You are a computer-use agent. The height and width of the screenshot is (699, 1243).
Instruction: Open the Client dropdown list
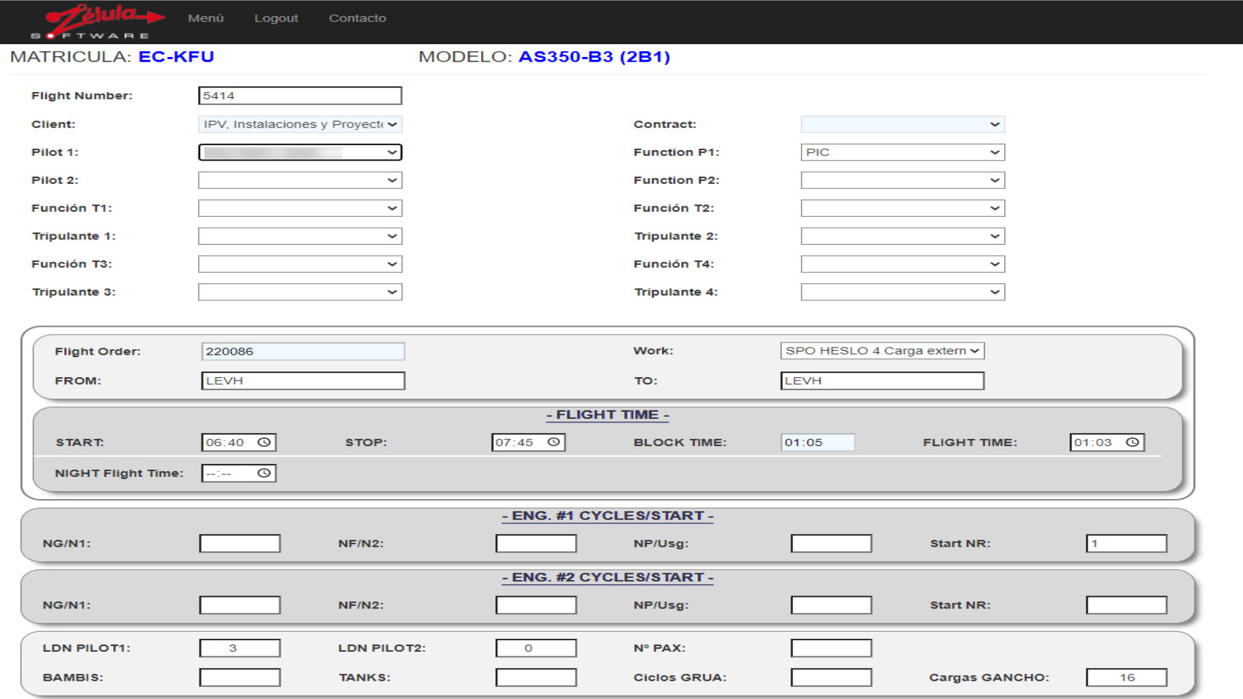[x=300, y=124]
